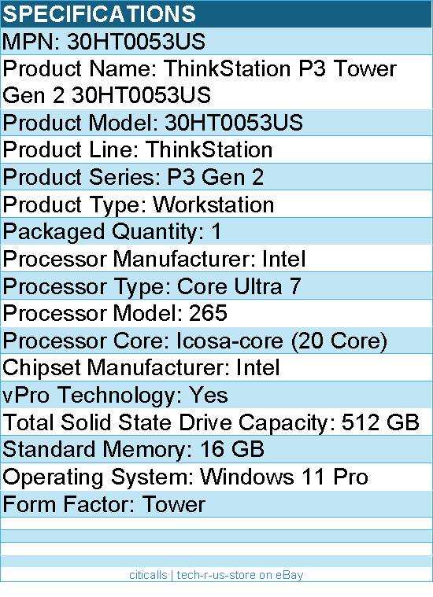The height and width of the screenshot is (597, 433).
Task: Open the citicalls tech-r-us-store on eBay link
Action: [216, 575]
